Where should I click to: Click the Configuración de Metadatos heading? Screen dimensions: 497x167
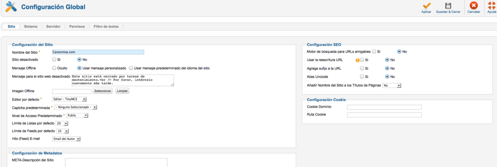click(x=37, y=153)
